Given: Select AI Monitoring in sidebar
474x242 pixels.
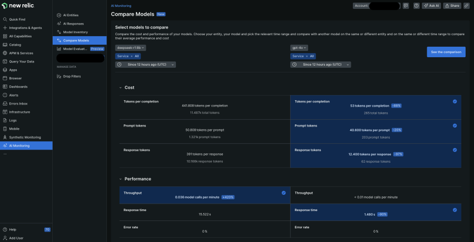Looking at the screenshot, I should 26,145.
